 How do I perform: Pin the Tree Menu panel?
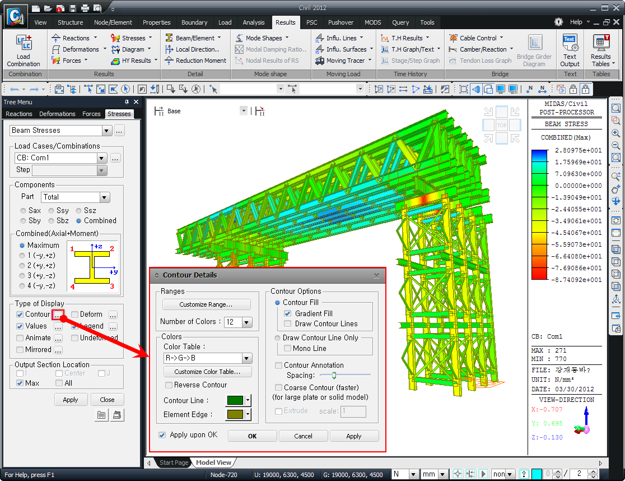click(x=127, y=102)
